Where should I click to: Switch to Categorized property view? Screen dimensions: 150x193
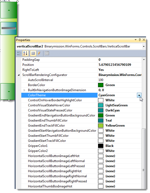coord(19,53)
